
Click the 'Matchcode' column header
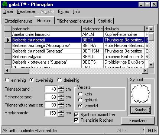click(x=93, y=29)
